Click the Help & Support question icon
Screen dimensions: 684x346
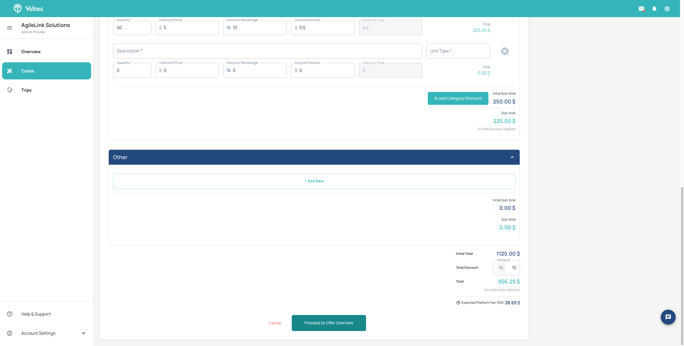coord(10,314)
